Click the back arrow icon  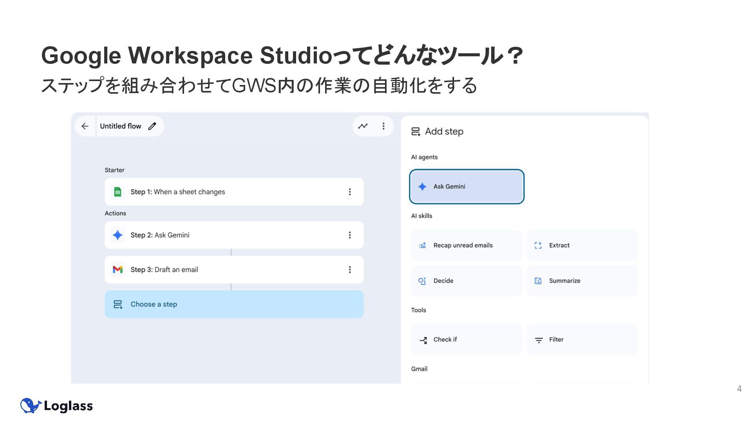[x=85, y=126]
